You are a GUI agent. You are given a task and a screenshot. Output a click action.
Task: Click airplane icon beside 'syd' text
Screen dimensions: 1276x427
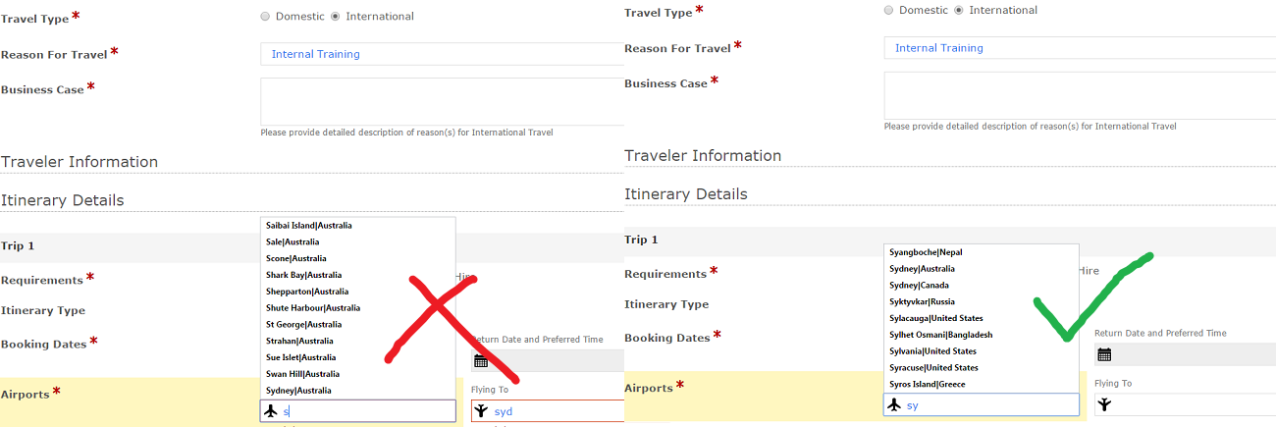[x=481, y=411]
